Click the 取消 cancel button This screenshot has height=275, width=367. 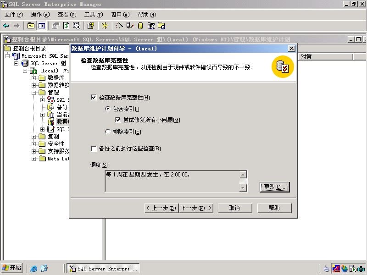pyautogui.click(x=235, y=208)
